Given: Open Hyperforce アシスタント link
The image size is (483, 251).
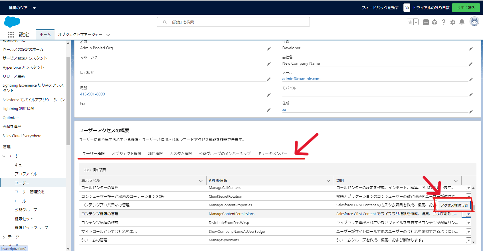Looking at the screenshot, I should pos(23,67).
